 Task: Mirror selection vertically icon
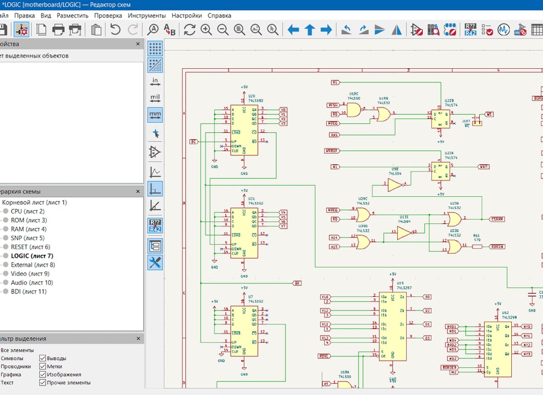coord(380,30)
